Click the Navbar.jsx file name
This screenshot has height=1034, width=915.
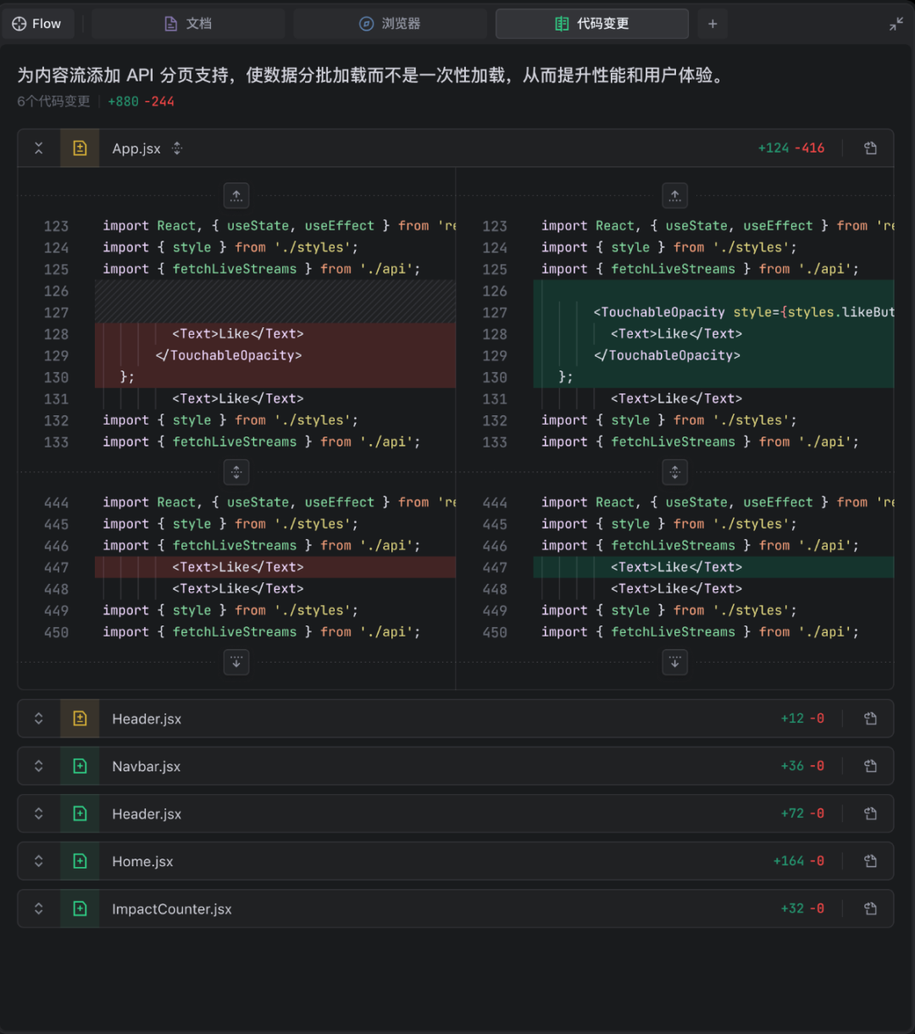[147, 766]
